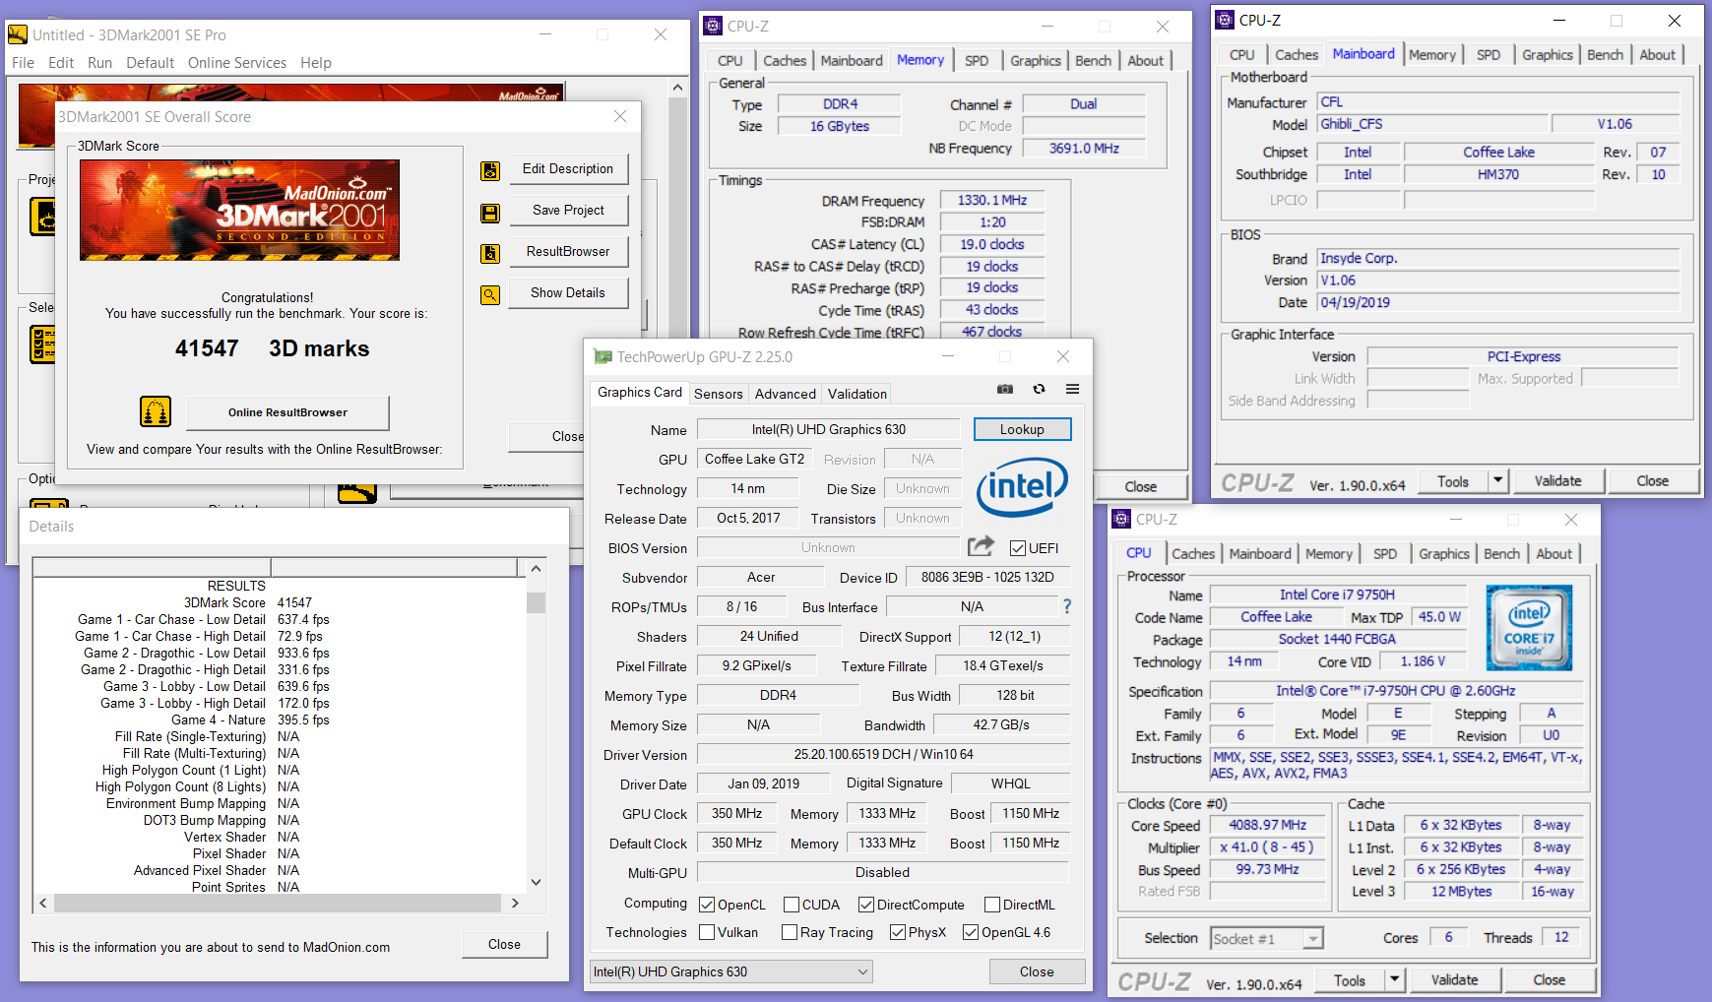Image resolution: width=1712 pixels, height=1002 pixels.
Task: Click the Driver Version field in GPU-Z
Action: (x=883, y=755)
